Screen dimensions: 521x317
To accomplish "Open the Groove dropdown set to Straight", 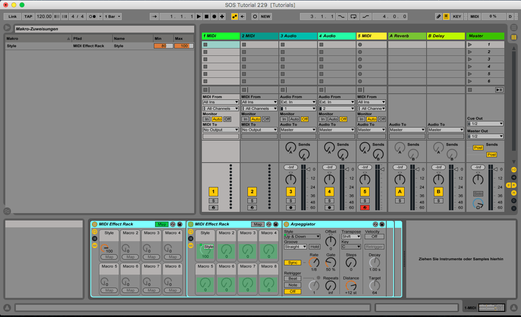I will pyautogui.click(x=296, y=247).
